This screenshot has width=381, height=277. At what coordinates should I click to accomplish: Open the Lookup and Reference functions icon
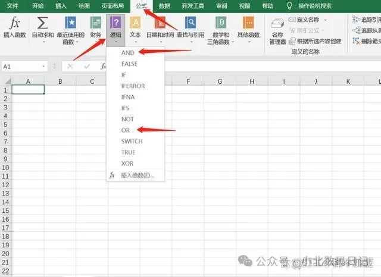[x=190, y=23]
